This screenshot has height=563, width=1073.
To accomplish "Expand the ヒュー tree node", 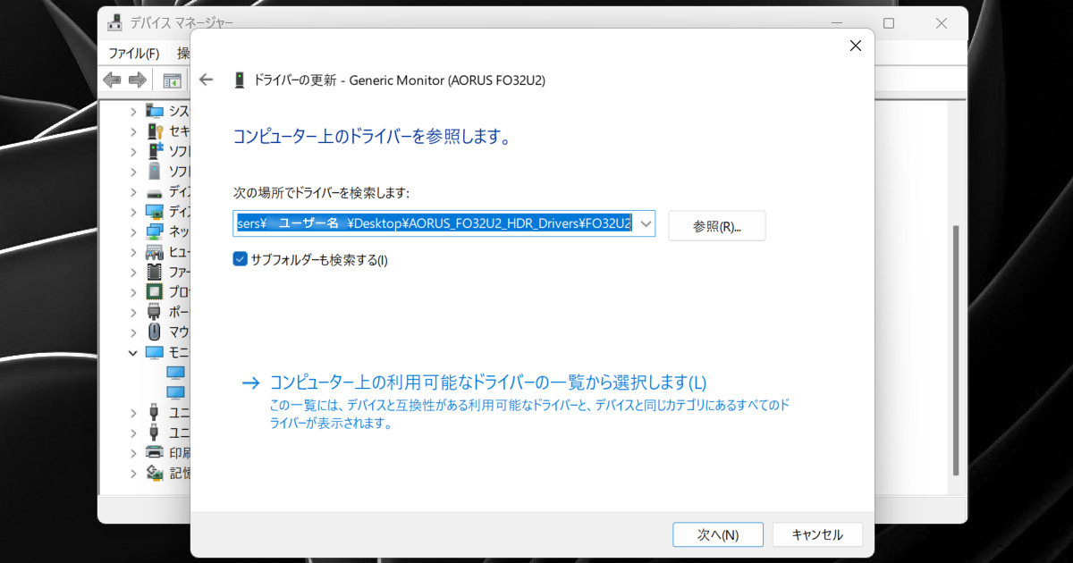I will click(133, 251).
